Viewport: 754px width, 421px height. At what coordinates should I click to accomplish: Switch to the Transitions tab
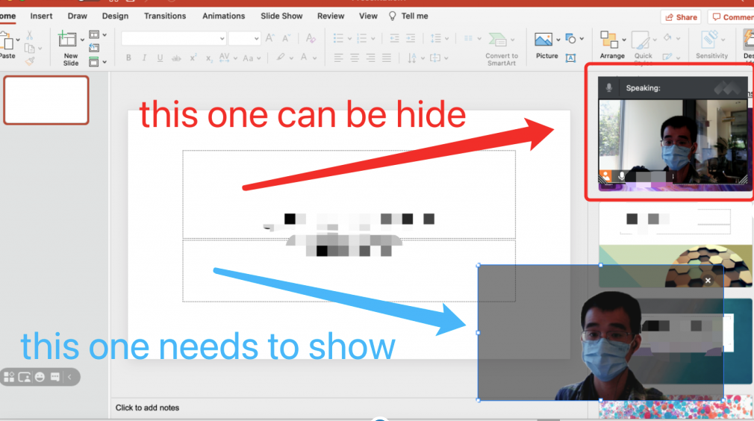tap(165, 16)
